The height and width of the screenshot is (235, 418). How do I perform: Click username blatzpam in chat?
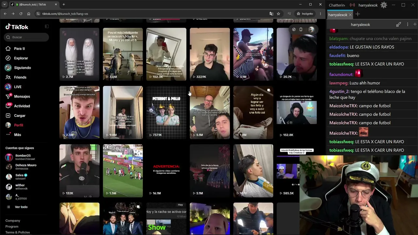[339, 39]
